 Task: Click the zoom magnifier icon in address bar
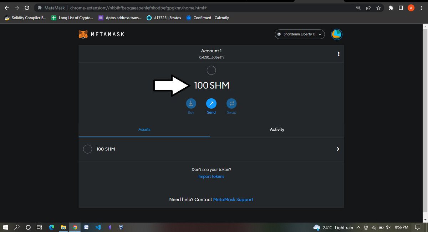pos(358,7)
